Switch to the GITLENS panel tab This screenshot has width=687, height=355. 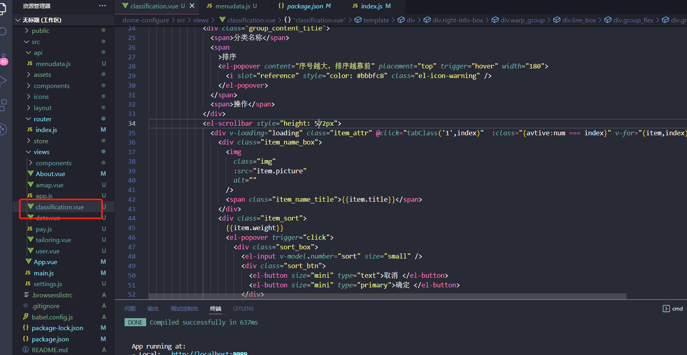point(243,309)
